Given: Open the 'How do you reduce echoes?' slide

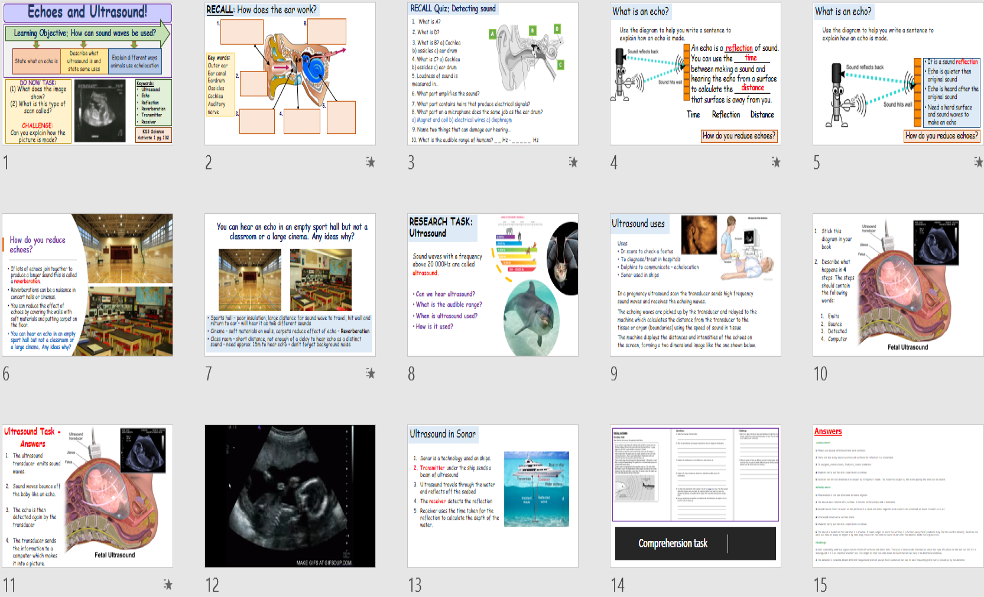Looking at the screenshot, I should tap(87, 284).
